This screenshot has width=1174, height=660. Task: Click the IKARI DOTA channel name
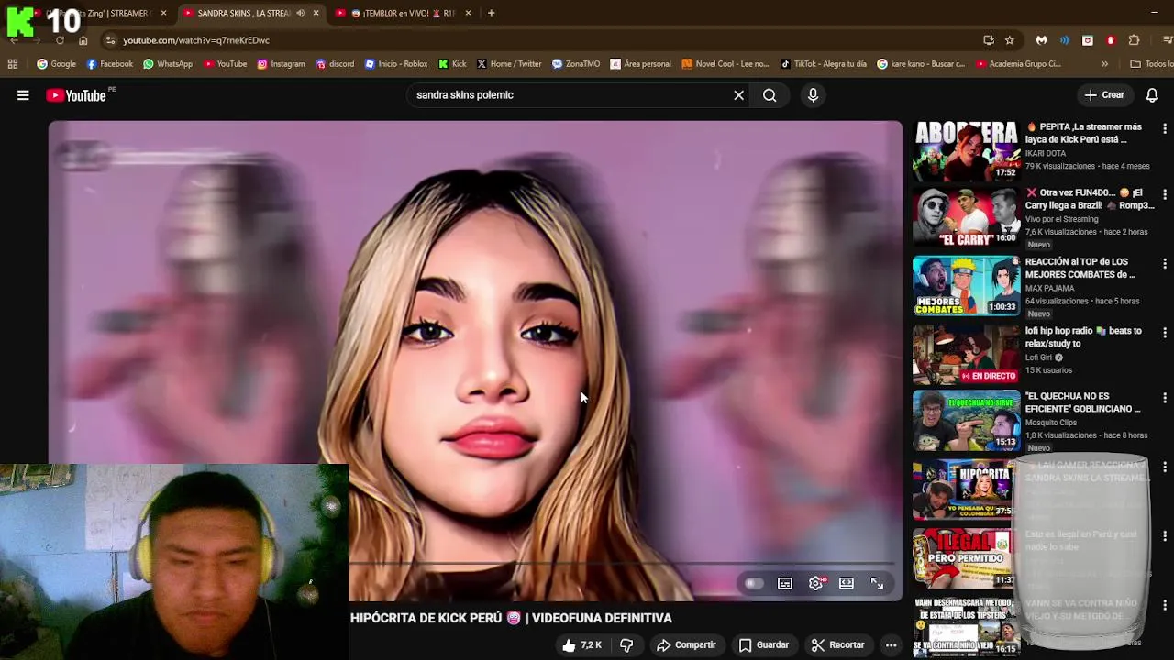(1046, 153)
